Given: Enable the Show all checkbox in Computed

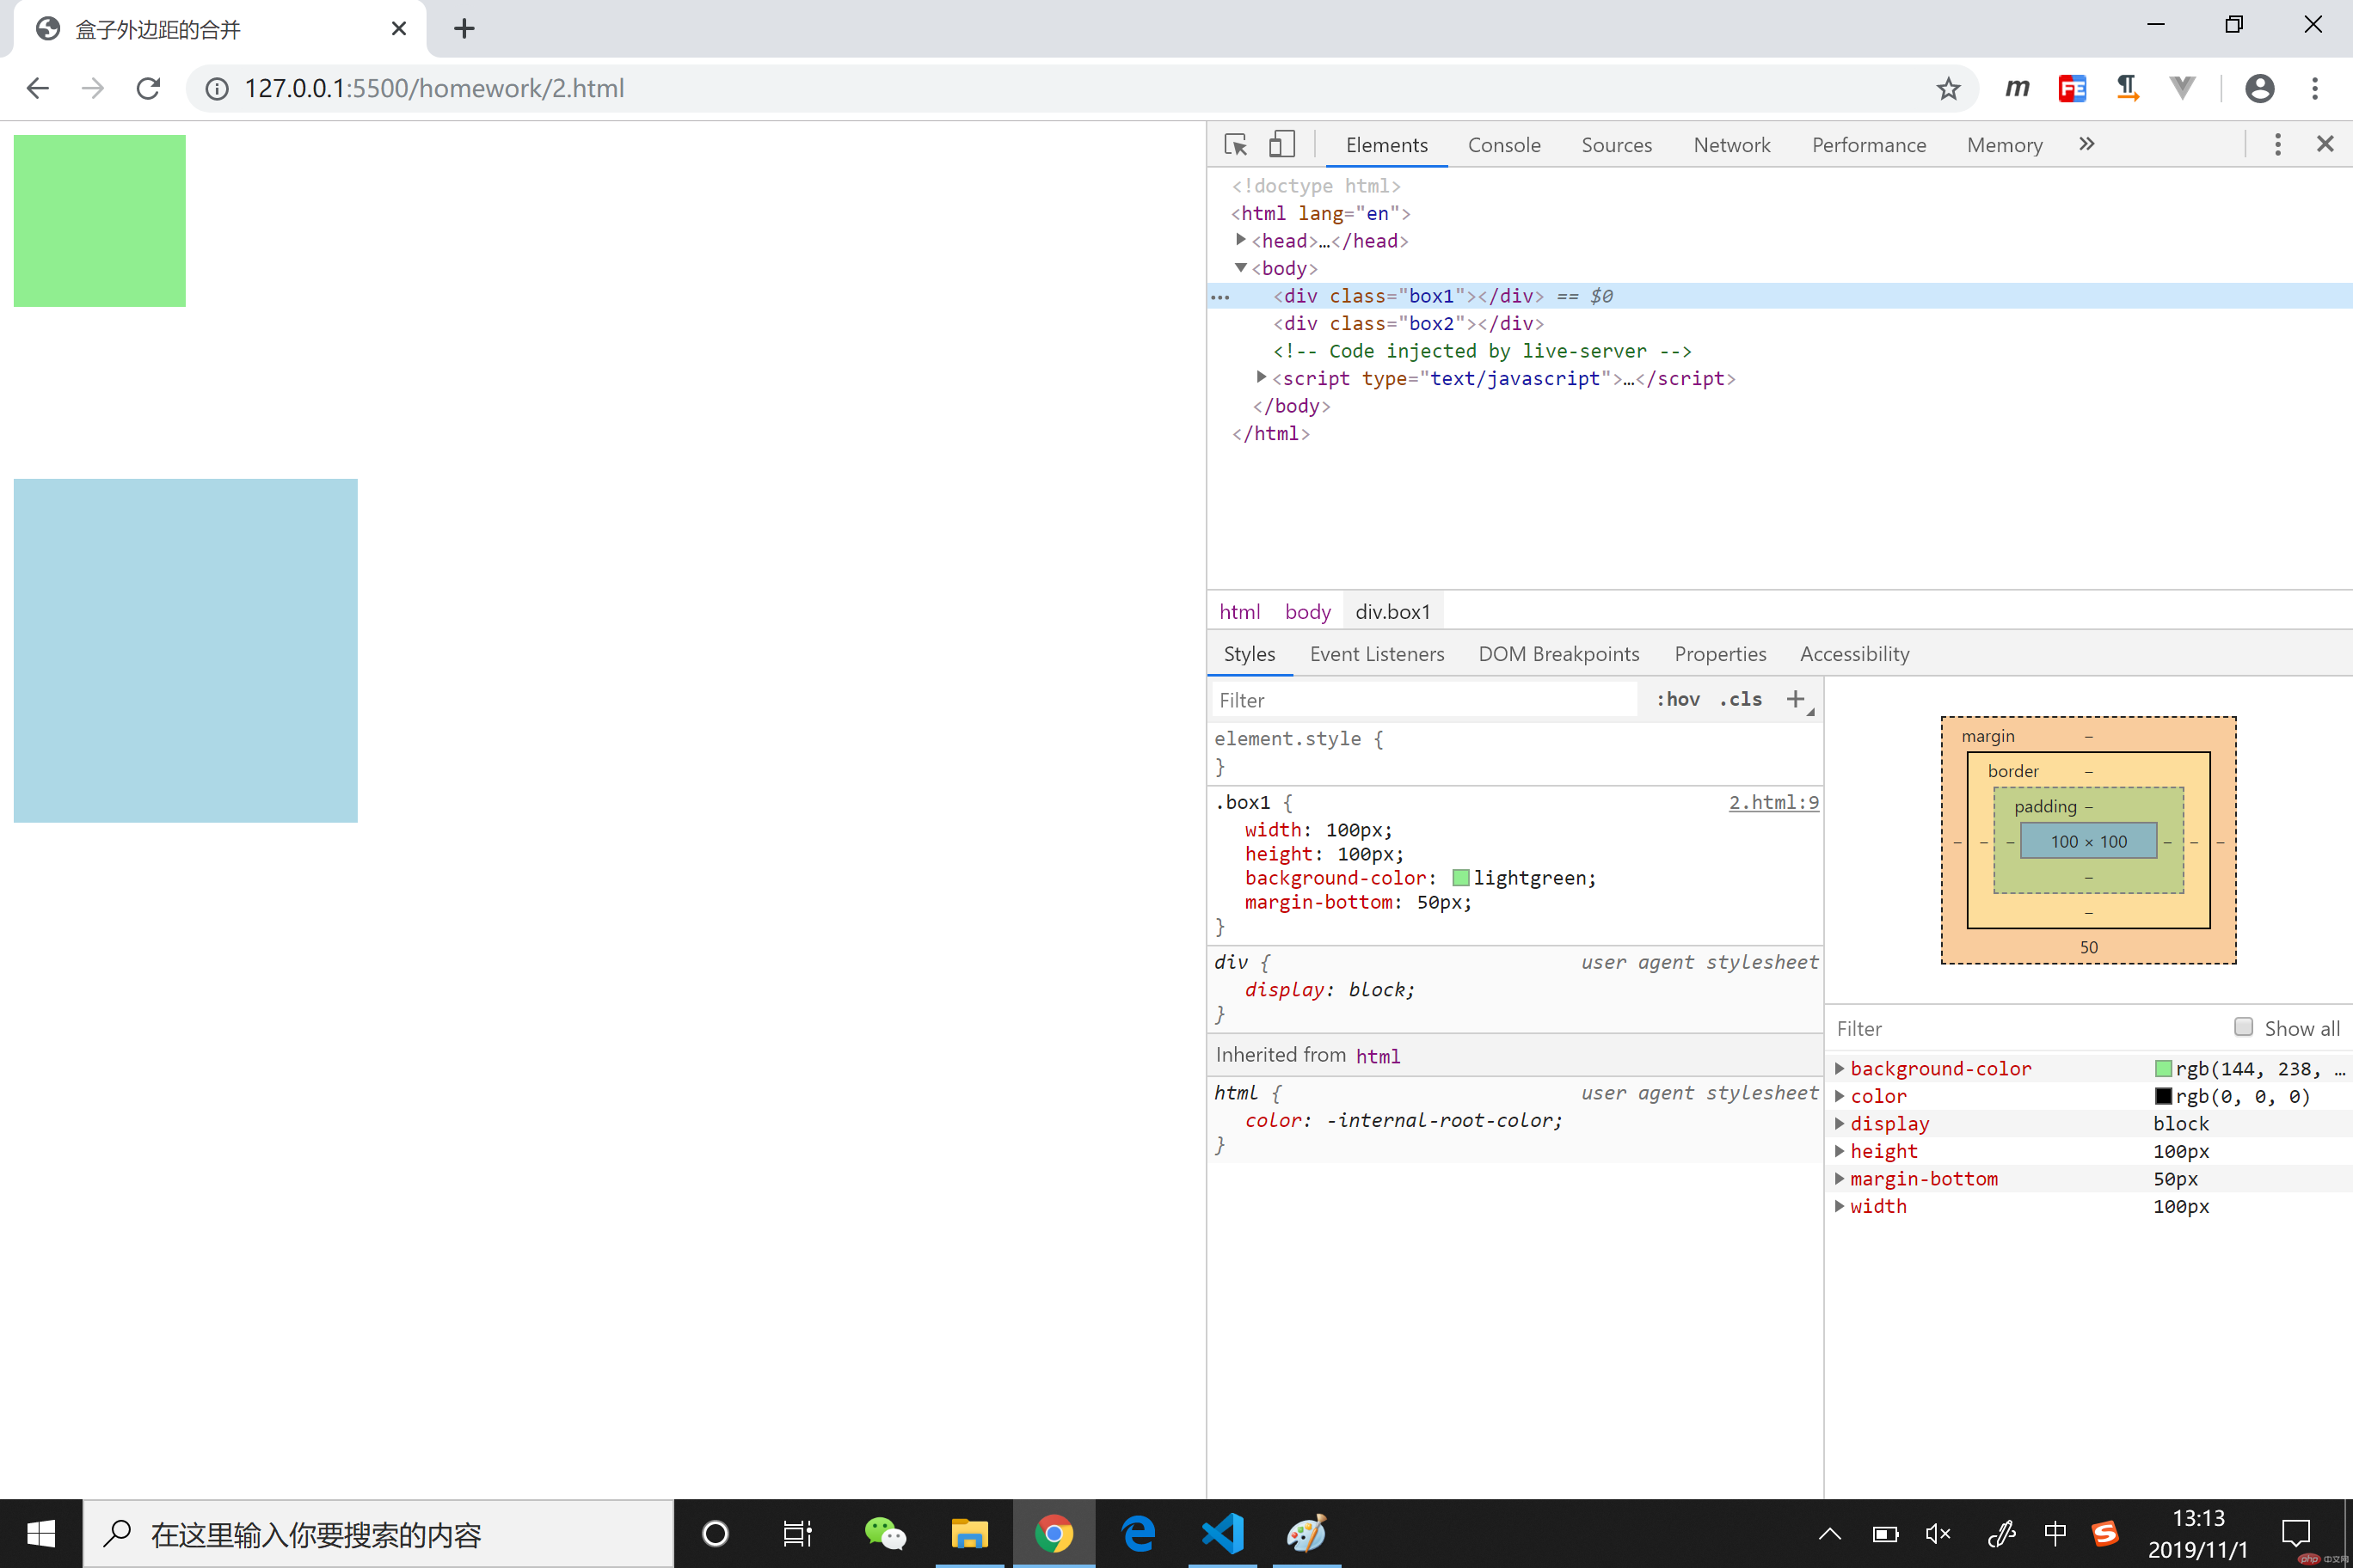Looking at the screenshot, I should [x=2243, y=1027].
